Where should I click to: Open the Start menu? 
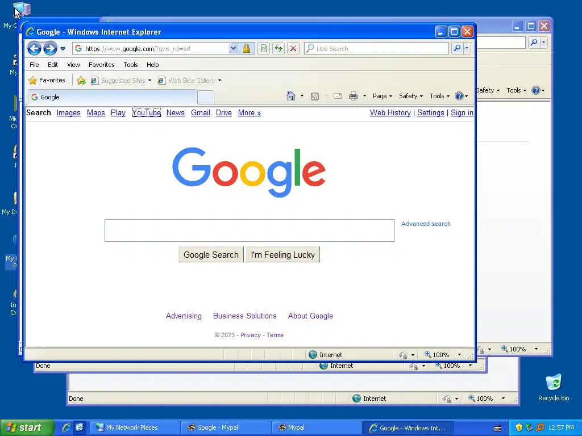[x=26, y=427]
